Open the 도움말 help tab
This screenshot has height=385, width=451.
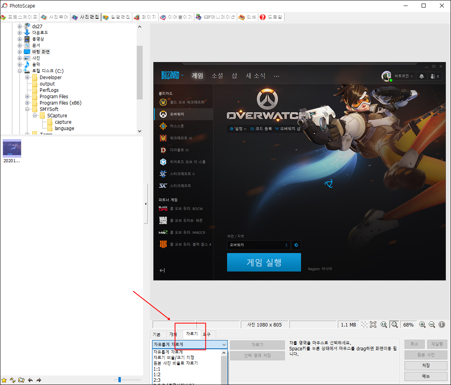tap(271, 17)
